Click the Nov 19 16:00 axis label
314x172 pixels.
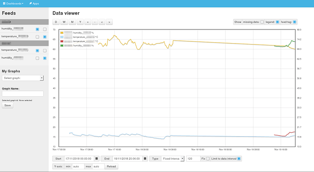click(281, 149)
